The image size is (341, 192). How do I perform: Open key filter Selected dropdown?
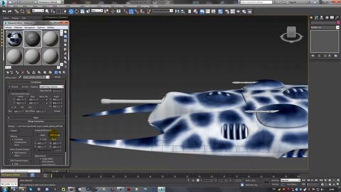(x=290, y=180)
